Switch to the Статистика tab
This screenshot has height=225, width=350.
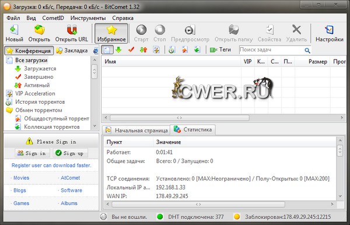click(193, 129)
